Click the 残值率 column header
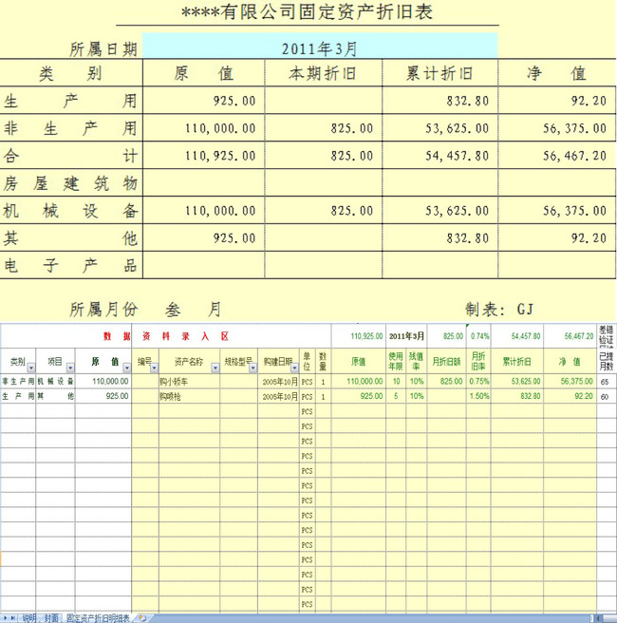Viewport: 617px width, 623px height. click(417, 361)
